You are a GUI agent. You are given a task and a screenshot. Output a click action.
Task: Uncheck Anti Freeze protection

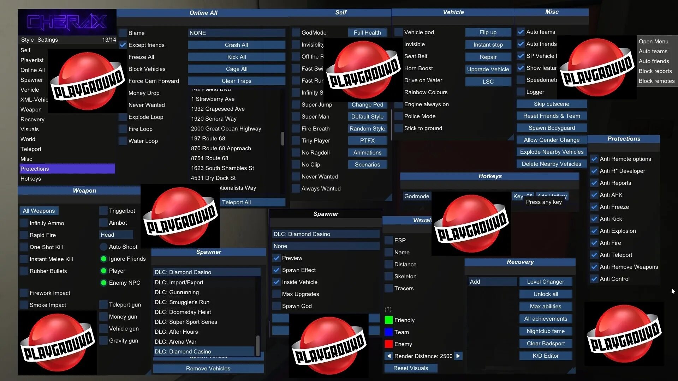point(594,207)
